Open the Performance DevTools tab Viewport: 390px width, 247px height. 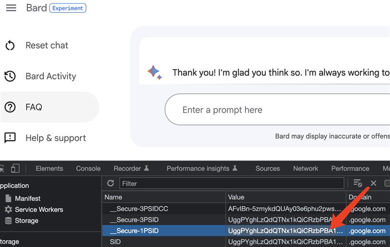click(x=350, y=169)
